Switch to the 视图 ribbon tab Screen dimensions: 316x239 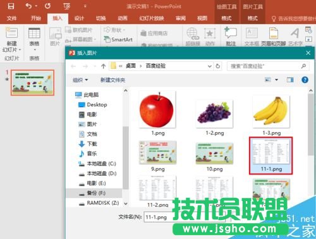[x=202, y=18]
